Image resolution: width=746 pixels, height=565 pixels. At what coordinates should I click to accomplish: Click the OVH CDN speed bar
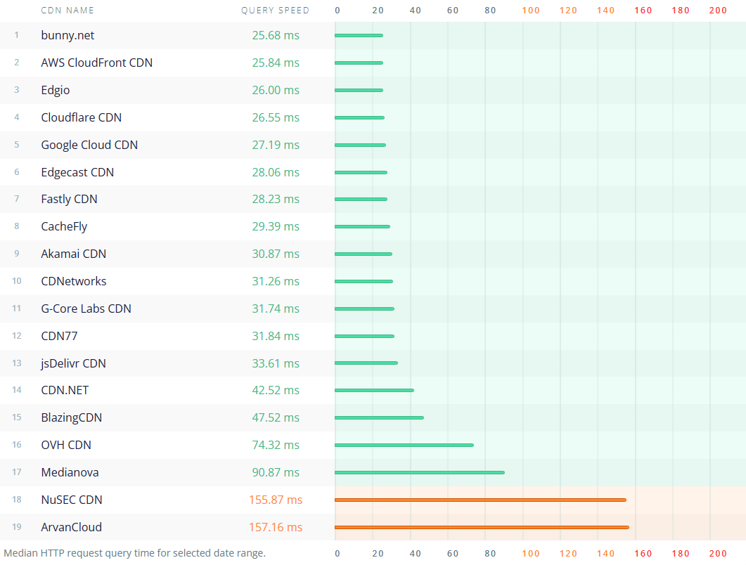[x=404, y=445]
